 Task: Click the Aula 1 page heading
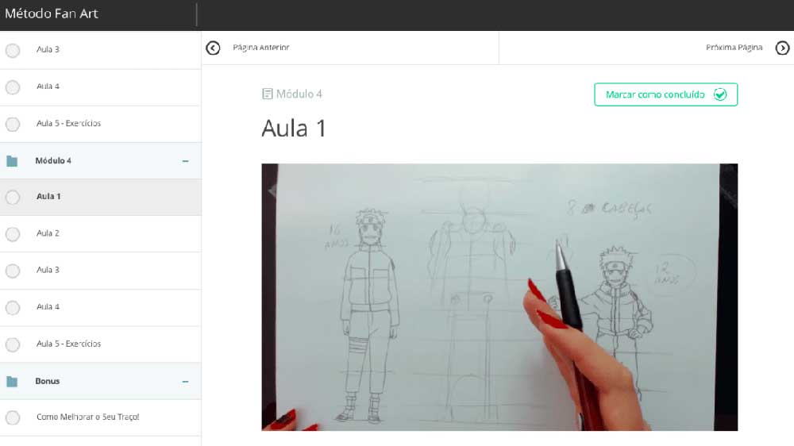click(x=294, y=129)
